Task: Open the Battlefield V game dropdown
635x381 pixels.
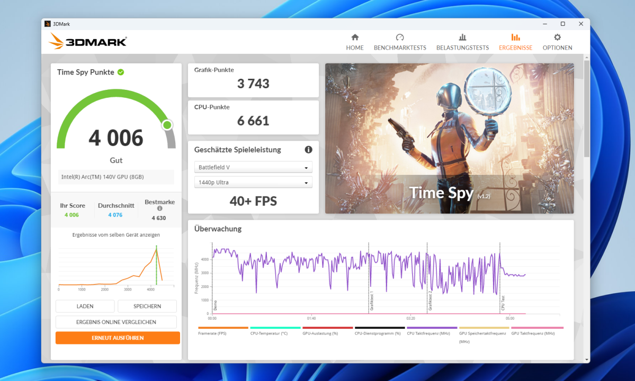Action: click(x=253, y=168)
